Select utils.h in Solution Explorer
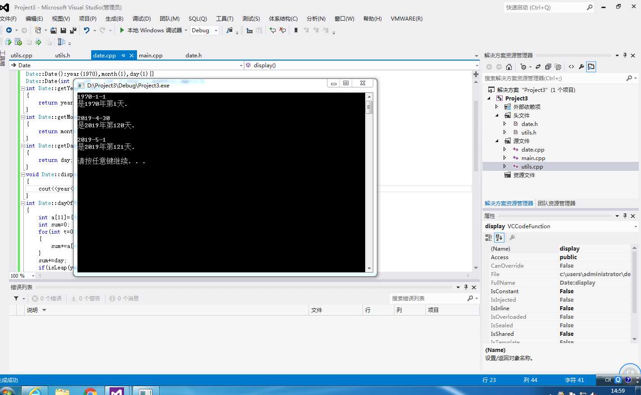This screenshot has width=641, height=395. (x=529, y=132)
